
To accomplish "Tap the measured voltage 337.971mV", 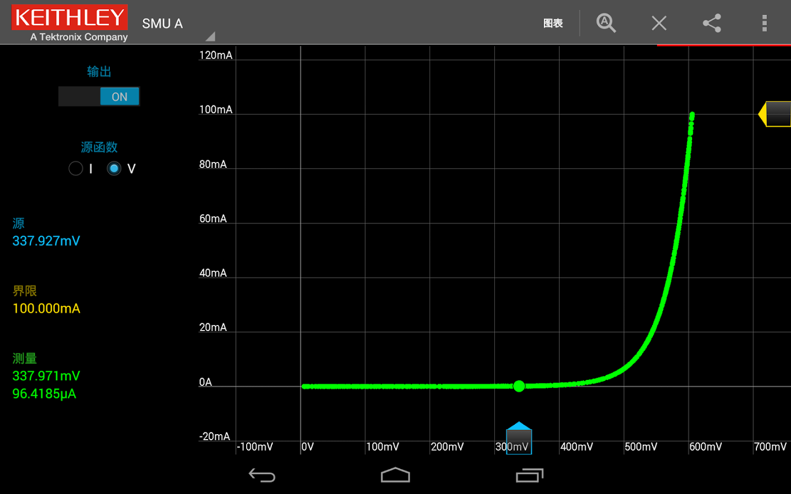I will click(x=46, y=376).
